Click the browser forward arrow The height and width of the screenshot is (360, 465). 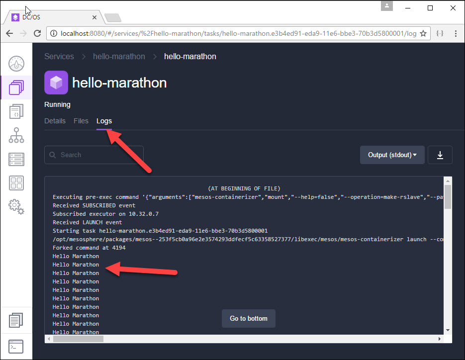pos(23,33)
